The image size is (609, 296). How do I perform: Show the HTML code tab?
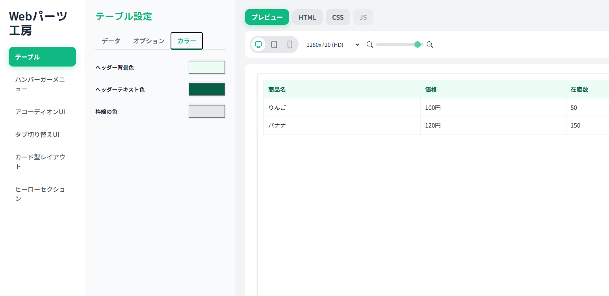pyautogui.click(x=307, y=17)
